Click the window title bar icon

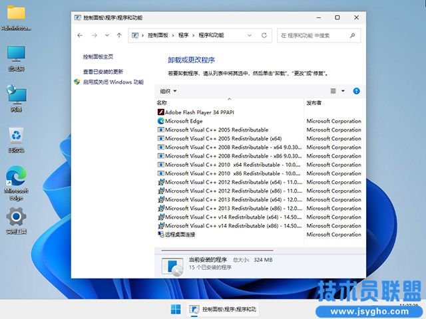[77, 18]
